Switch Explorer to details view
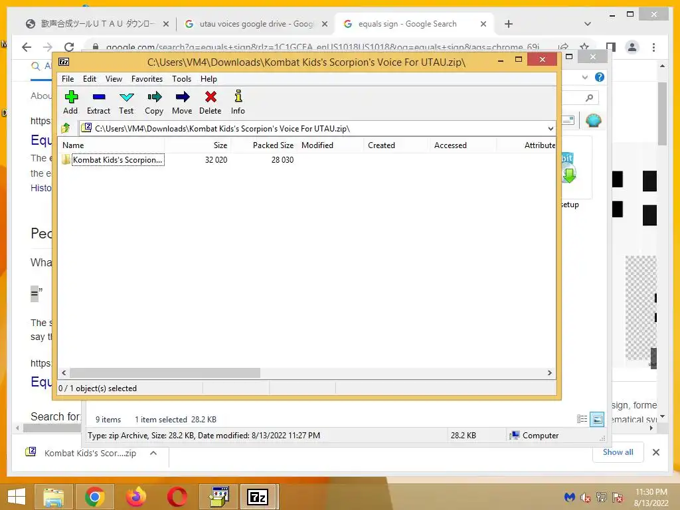Viewport: 680px width, 510px height. 582,419
